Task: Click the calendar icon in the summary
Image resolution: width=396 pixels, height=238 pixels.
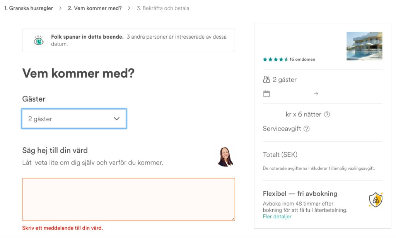Action: click(266, 93)
